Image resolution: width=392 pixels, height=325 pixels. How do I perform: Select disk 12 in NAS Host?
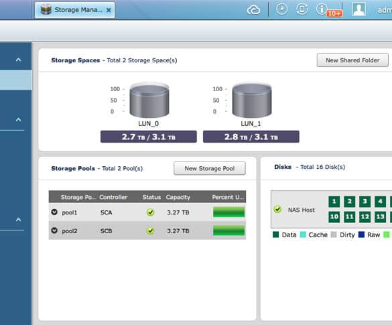coord(365,216)
